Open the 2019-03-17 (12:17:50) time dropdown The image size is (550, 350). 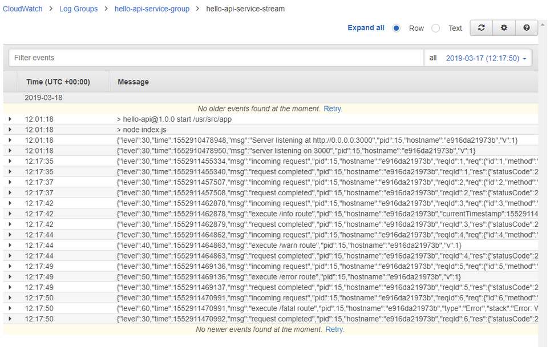tap(486, 58)
